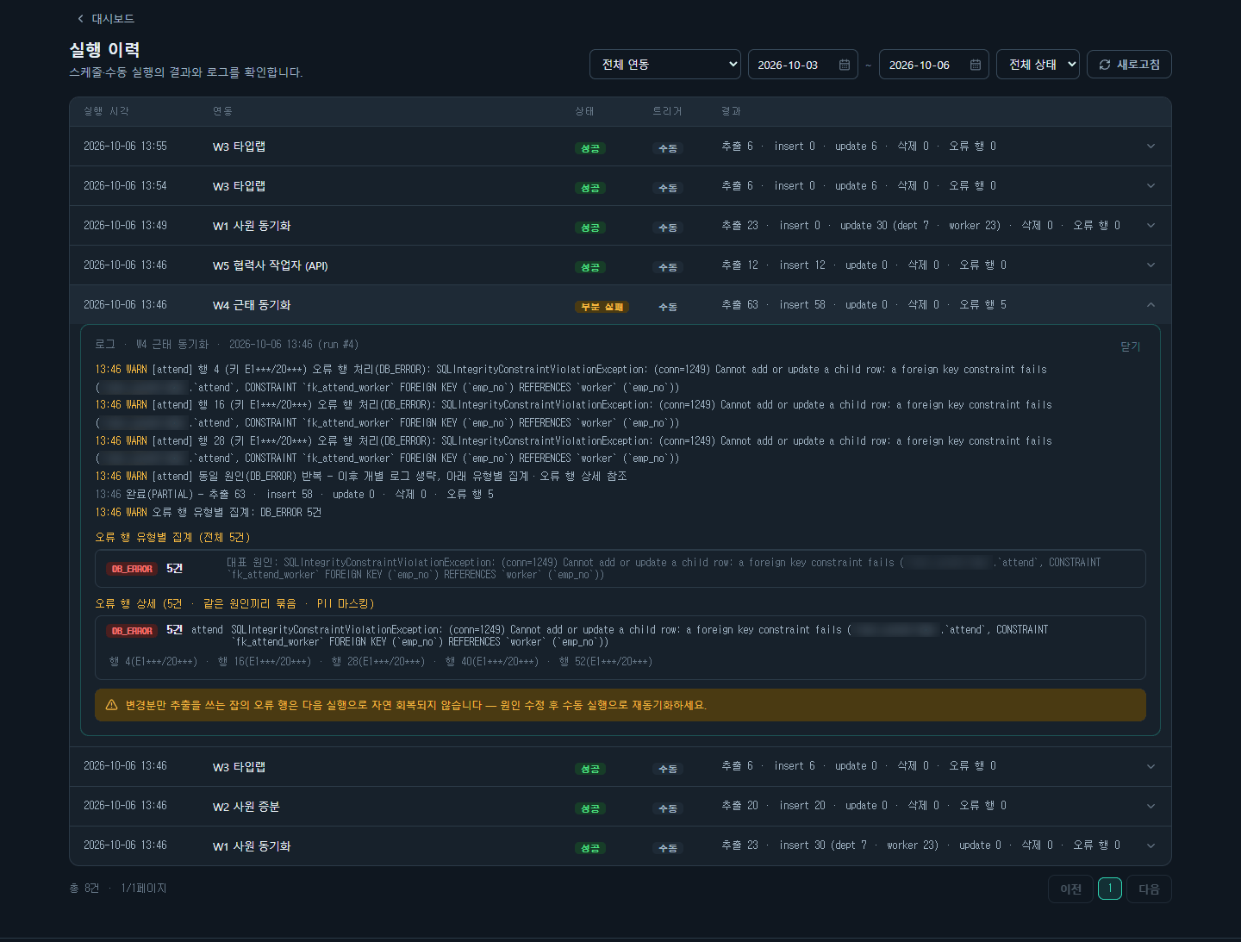The image size is (1241, 942).
Task: Click the 총 8건 total count text
Action: click(84, 889)
